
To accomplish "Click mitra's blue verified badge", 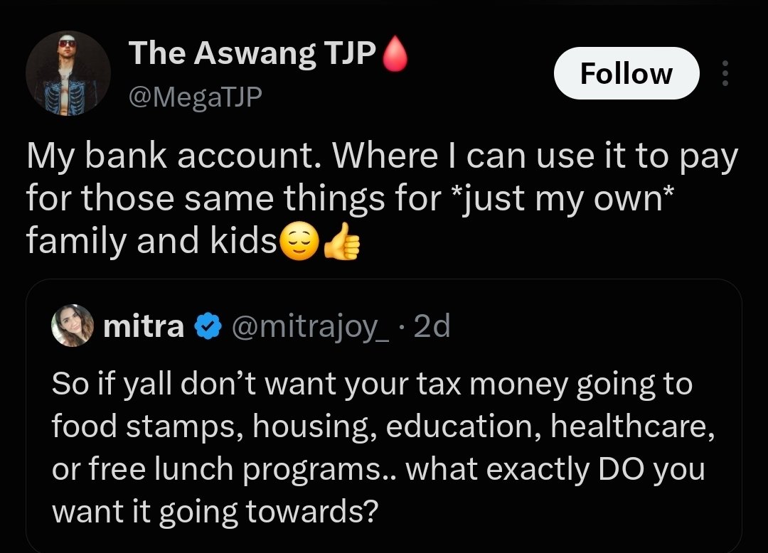I will [208, 327].
